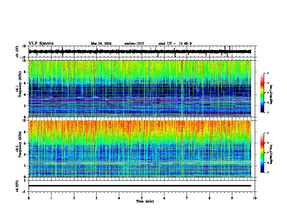Click the "VLF Spectra" plot title
This screenshot has height=222, width=287.
(41, 44)
